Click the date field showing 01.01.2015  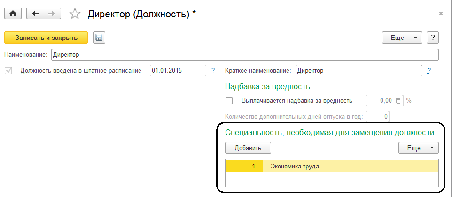tap(178, 71)
